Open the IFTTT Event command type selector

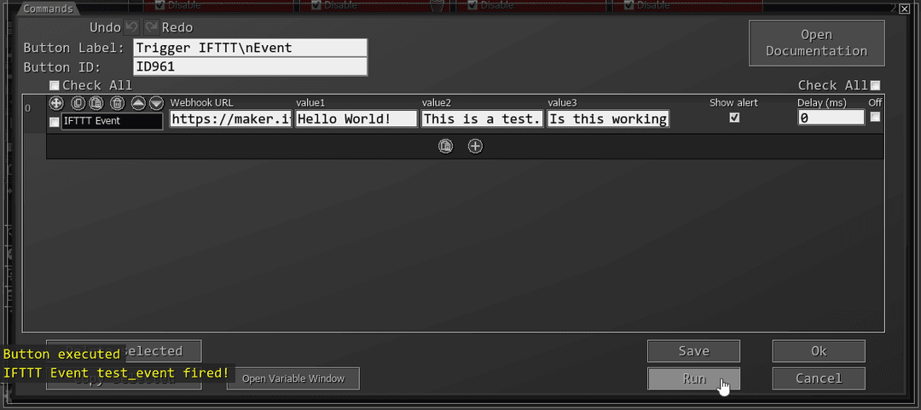(x=113, y=121)
